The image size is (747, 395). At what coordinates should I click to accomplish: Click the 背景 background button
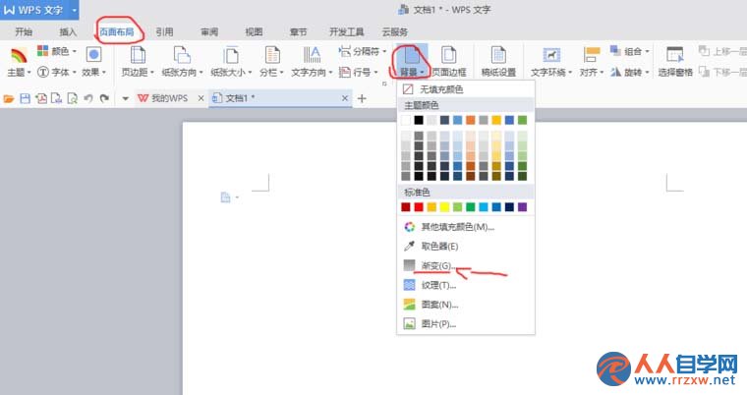pos(410,62)
